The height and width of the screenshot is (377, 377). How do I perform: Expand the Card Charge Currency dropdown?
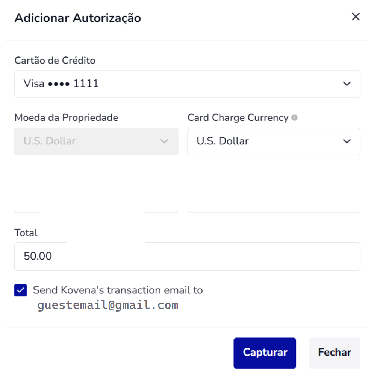point(273,141)
